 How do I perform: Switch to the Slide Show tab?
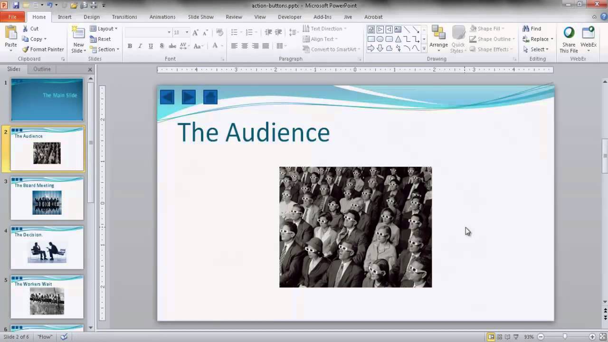coord(201,17)
